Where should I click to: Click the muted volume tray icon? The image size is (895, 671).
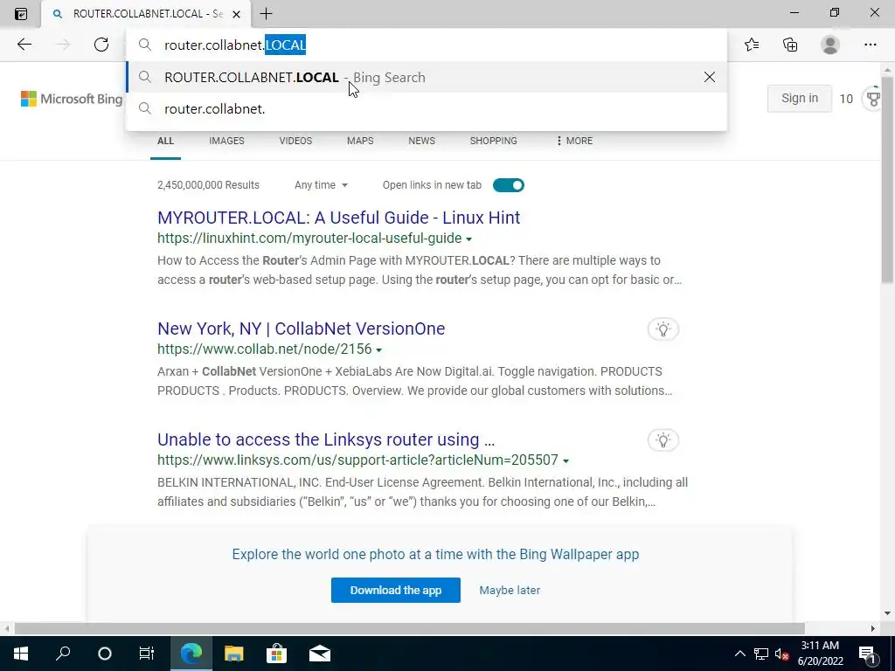[x=781, y=654]
